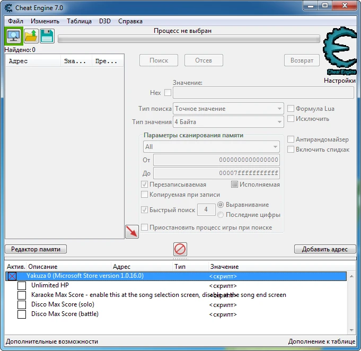
Task: Select the Disco Max Score (solo) text
Action: (63, 304)
